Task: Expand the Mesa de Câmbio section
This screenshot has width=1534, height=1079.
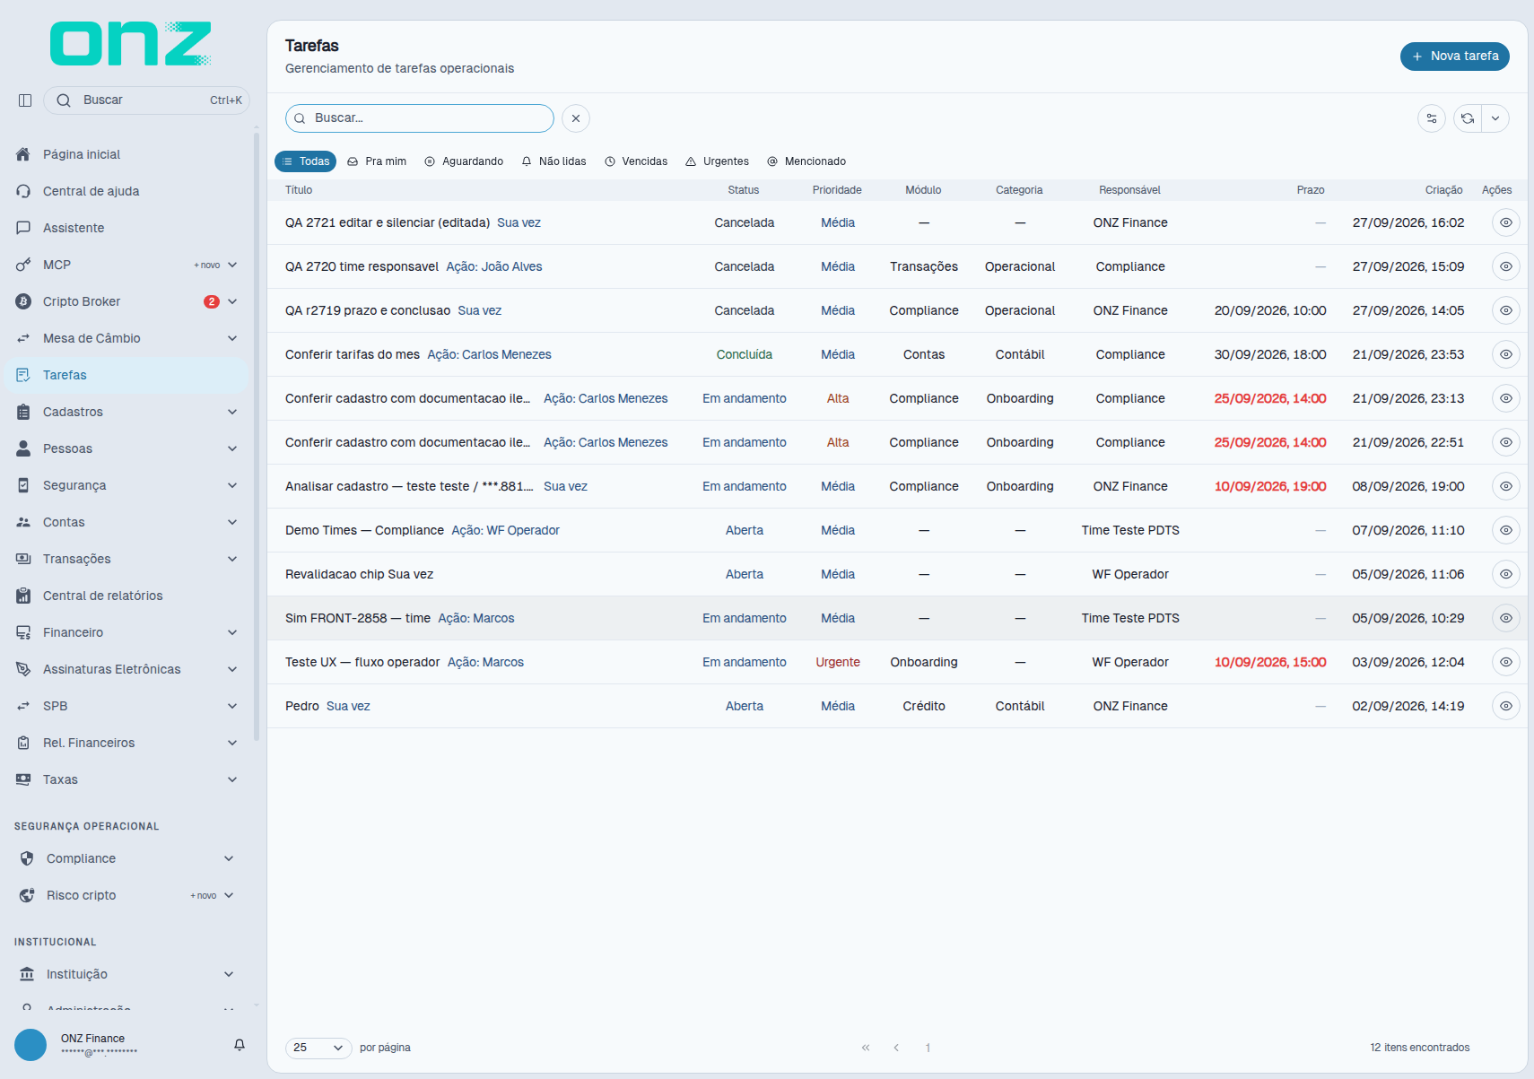Action: tap(232, 338)
